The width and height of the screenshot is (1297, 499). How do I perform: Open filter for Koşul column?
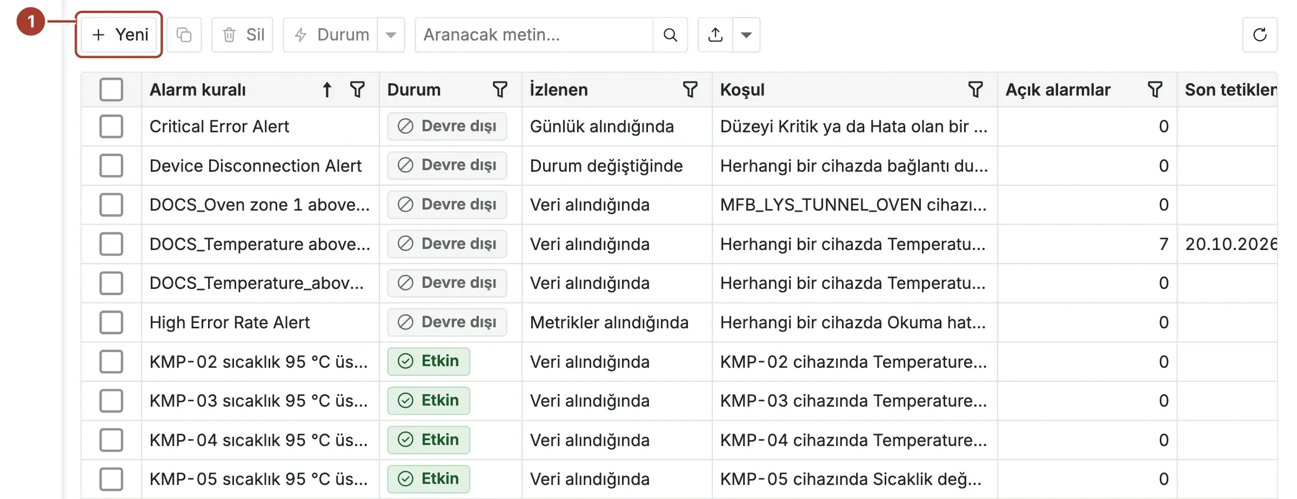click(x=975, y=90)
